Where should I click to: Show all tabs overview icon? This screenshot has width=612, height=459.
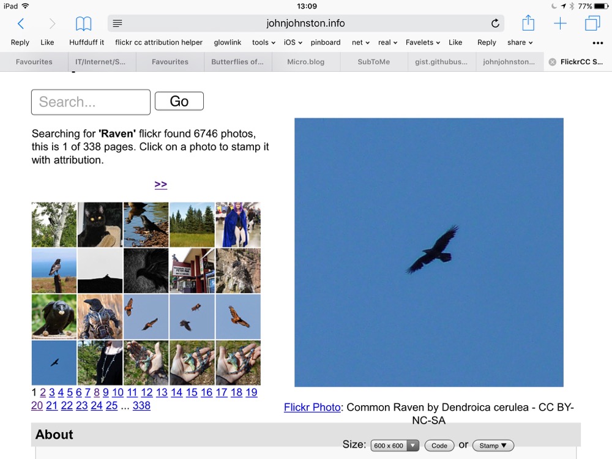pos(592,23)
